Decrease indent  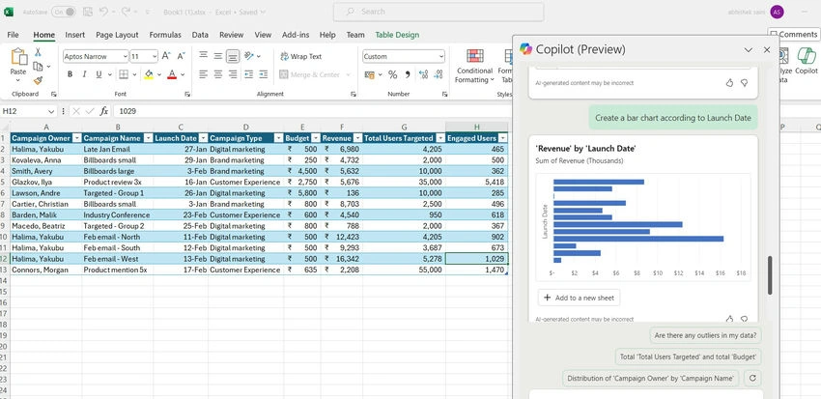click(248, 74)
